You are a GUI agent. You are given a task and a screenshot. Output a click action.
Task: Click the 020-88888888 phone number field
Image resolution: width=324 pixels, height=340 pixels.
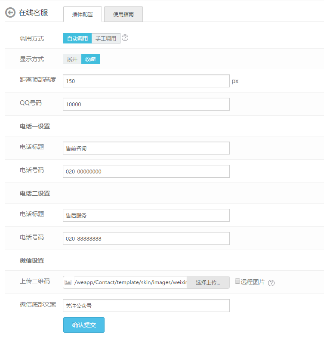(146, 238)
